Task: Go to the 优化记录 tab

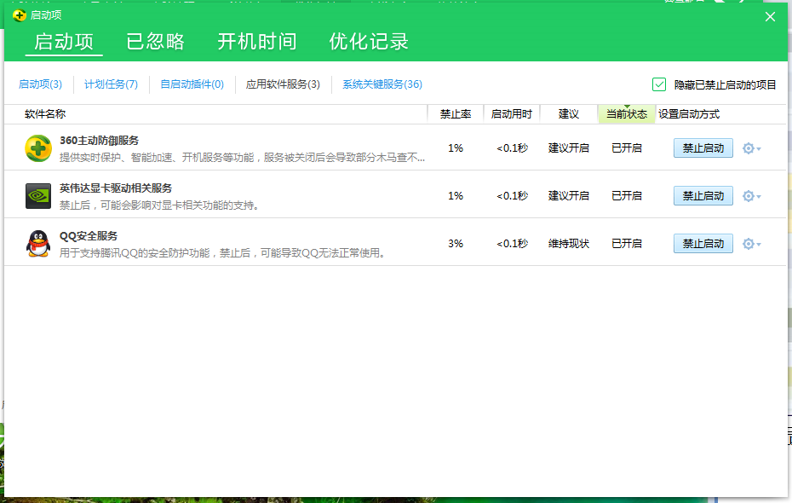Action: [369, 42]
